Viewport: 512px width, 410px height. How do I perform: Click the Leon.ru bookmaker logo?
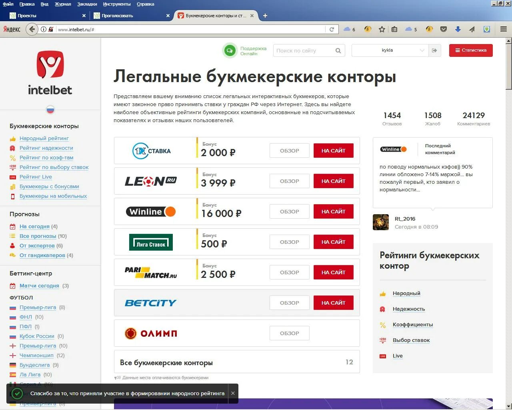(151, 181)
